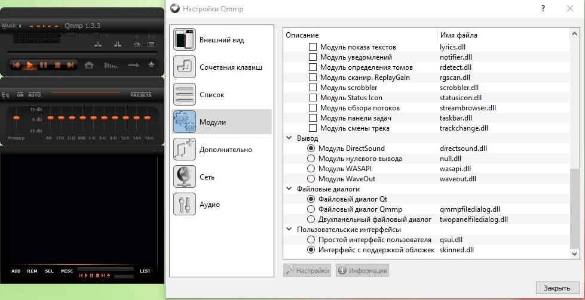
Task: Click play in playlist mini controls
Action: click(86, 276)
